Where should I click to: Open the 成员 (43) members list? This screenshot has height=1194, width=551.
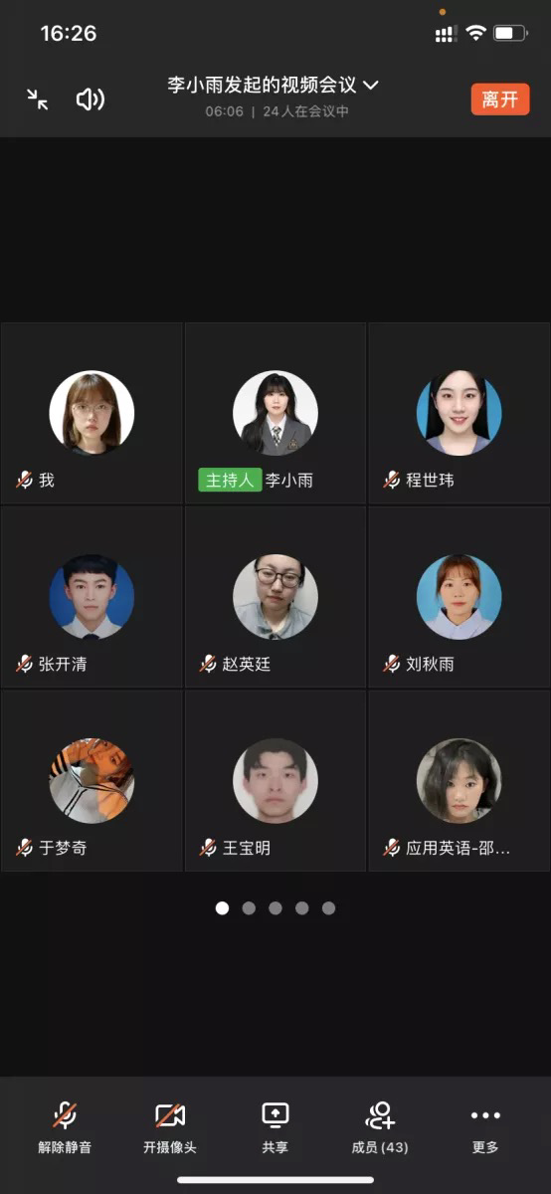380,1127
